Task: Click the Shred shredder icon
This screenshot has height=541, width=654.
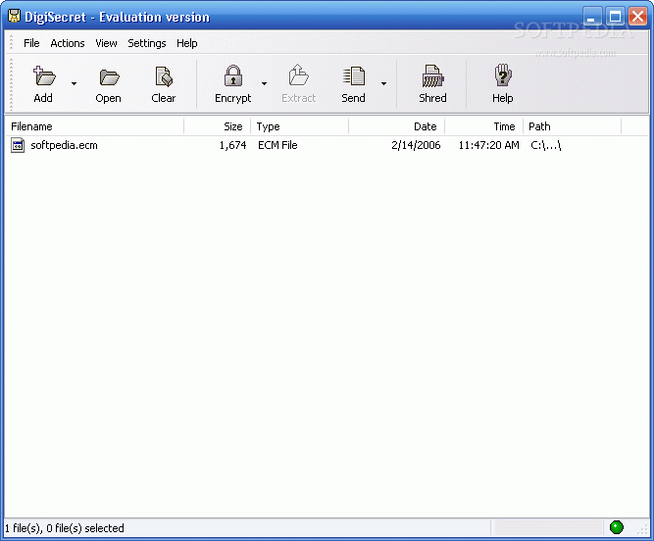Action: 432,75
